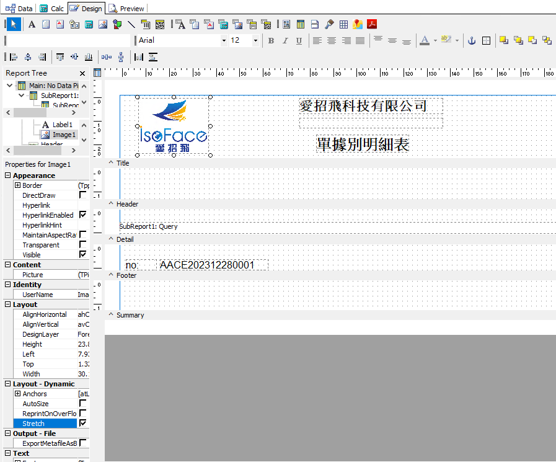Open the font size dropdown

(255, 40)
